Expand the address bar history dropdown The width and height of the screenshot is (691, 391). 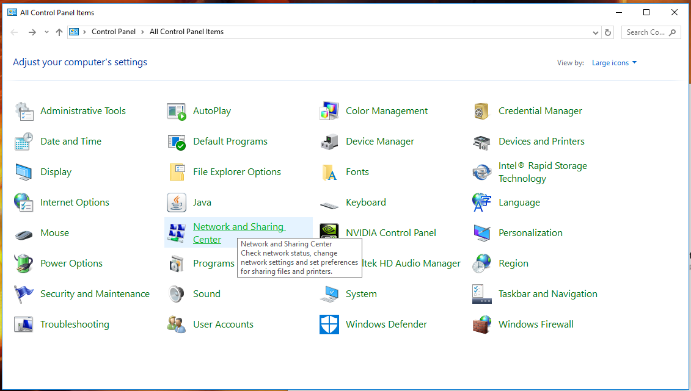click(595, 32)
